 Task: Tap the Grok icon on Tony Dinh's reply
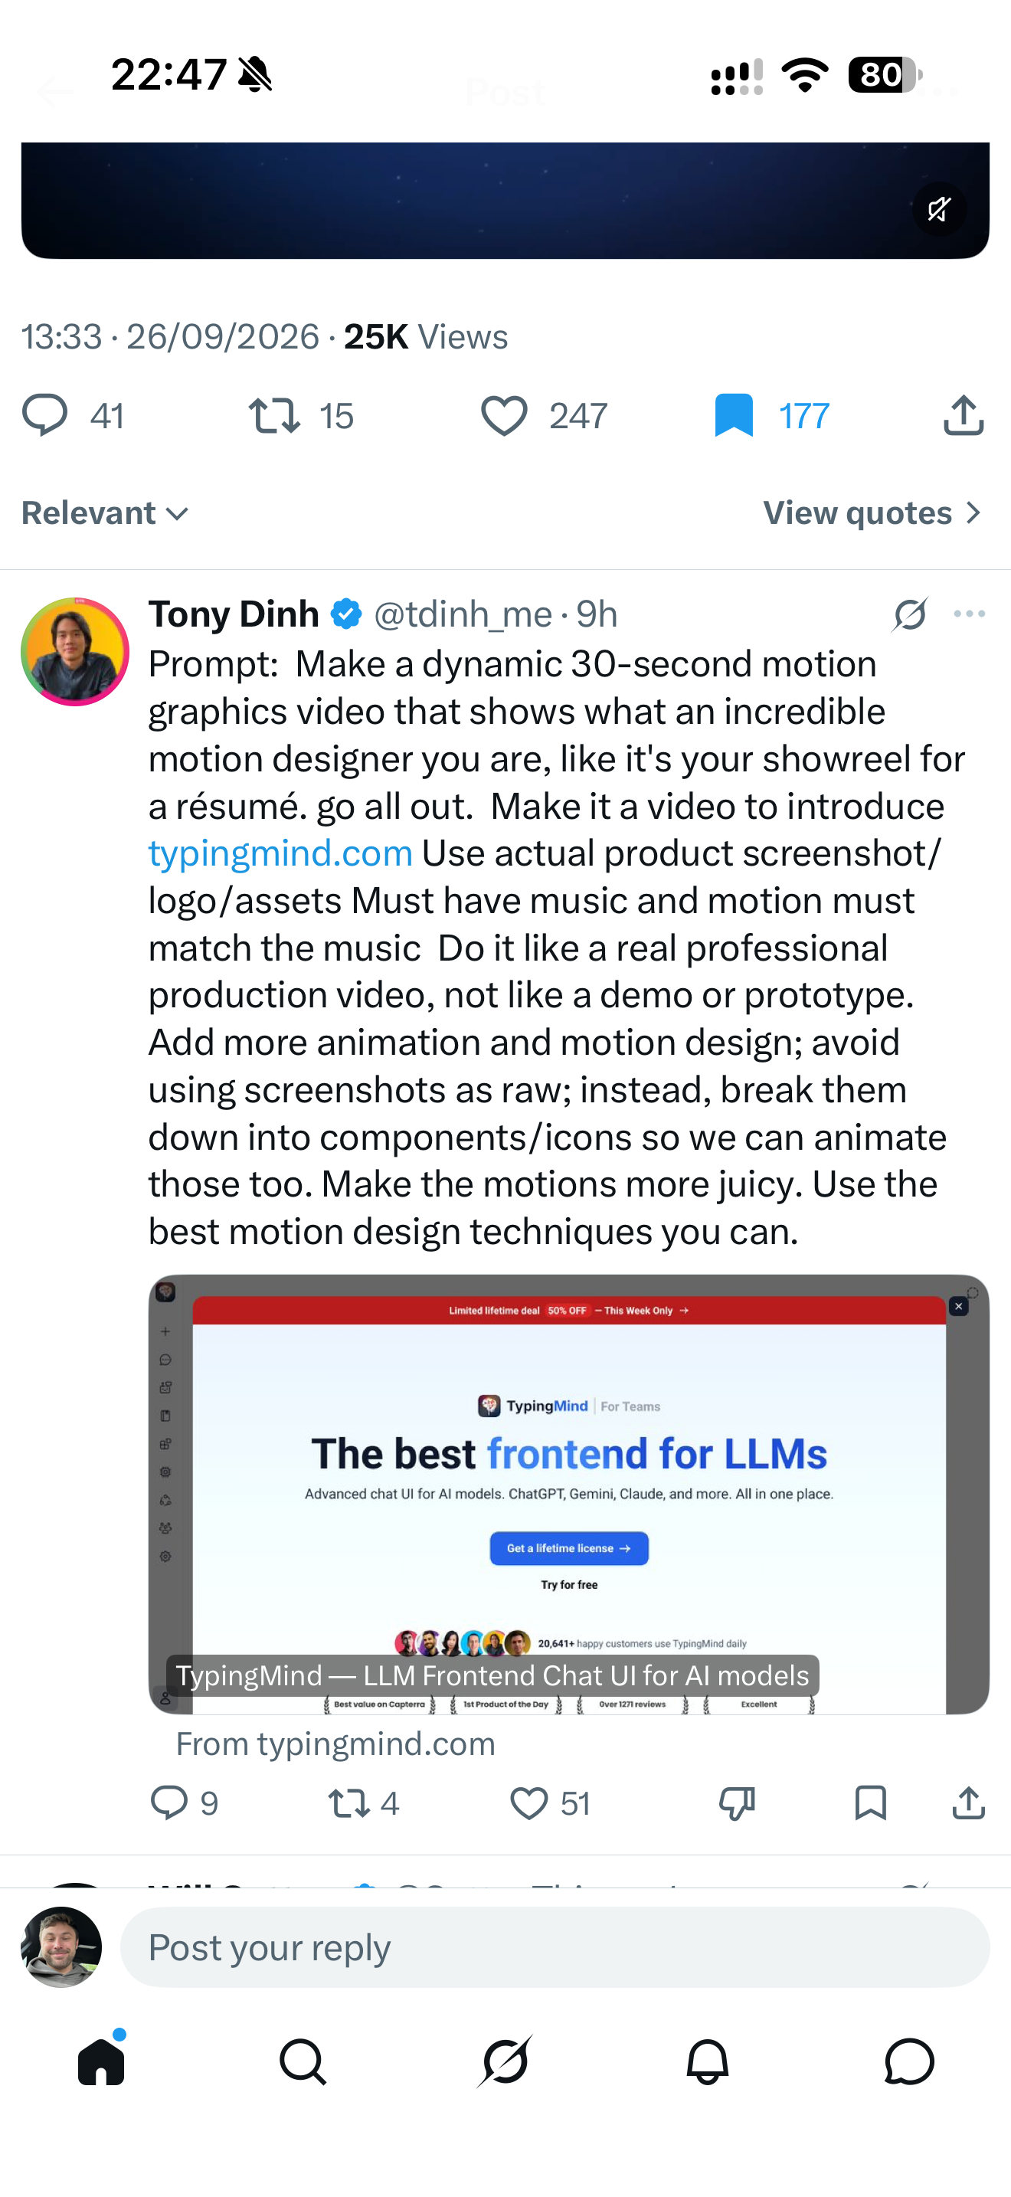coord(911,614)
